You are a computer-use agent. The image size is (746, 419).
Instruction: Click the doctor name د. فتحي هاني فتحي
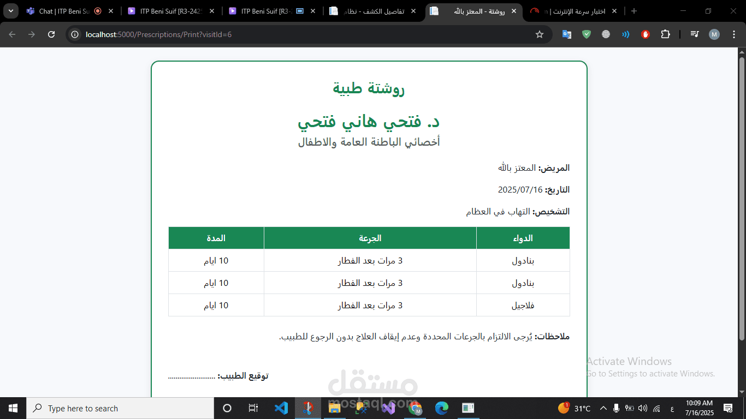coord(369,122)
